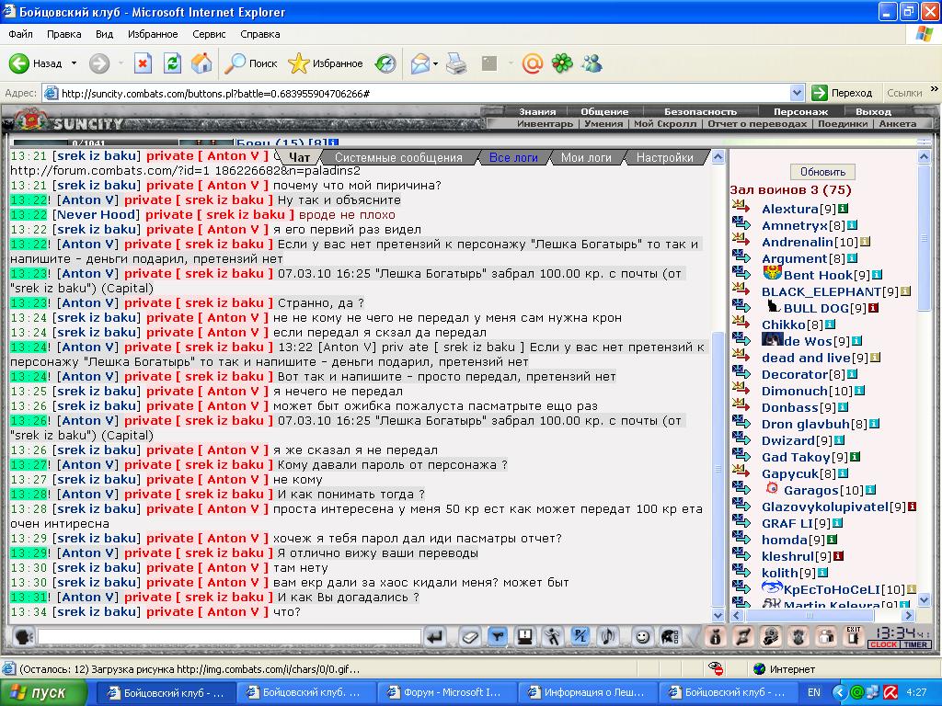
Task: Click the Обновить button
Action: (x=822, y=172)
